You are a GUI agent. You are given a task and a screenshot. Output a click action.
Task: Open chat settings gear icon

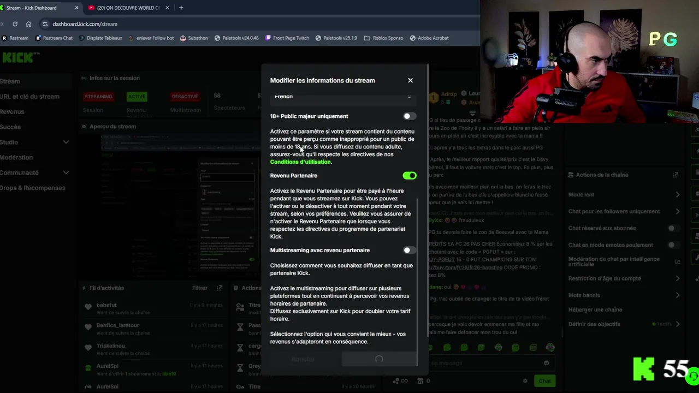point(525,381)
